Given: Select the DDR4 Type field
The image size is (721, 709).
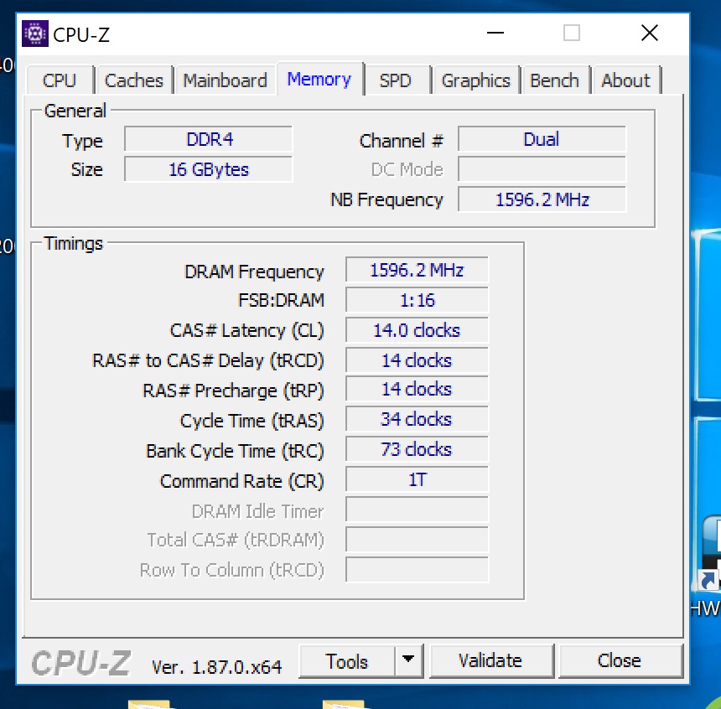Looking at the screenshot, I should (208, 138).
